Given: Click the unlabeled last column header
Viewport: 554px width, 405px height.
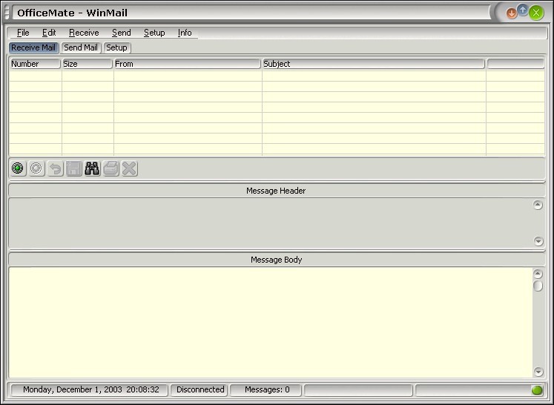Looking at the screenshot, I should coord(515,64).
